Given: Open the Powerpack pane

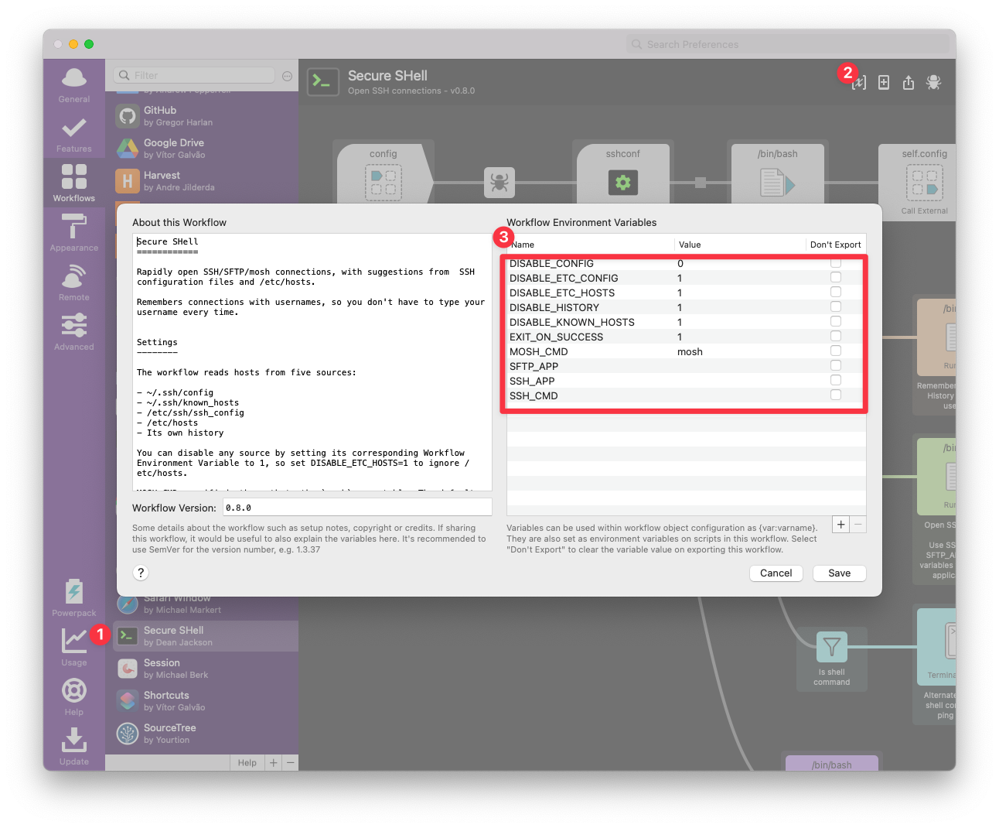Looking at the screenshot, I should coord(74,598).
